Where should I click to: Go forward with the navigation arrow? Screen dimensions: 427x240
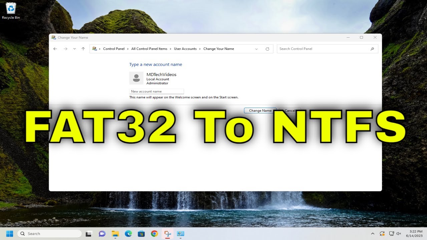click(65, 49)
